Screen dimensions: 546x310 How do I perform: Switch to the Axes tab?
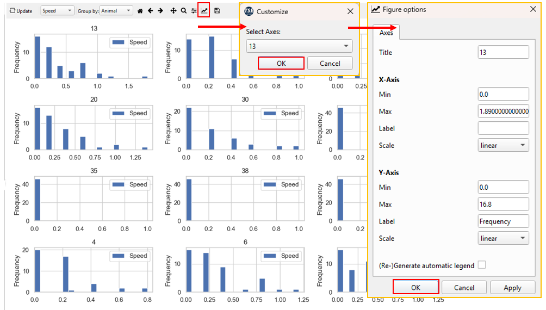click(x=387, y=33)
